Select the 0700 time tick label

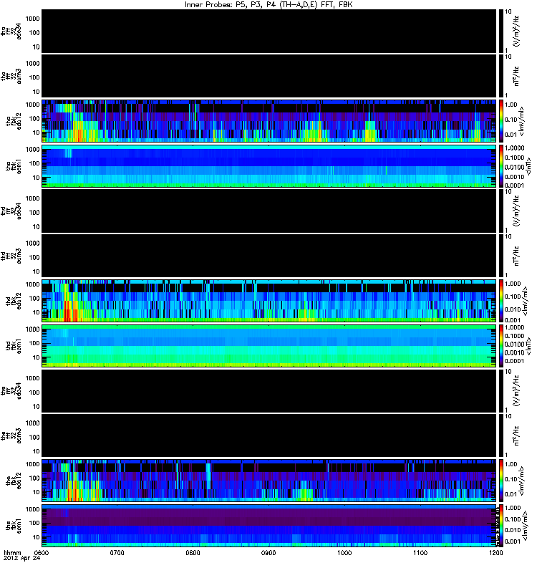coord(117,552)
